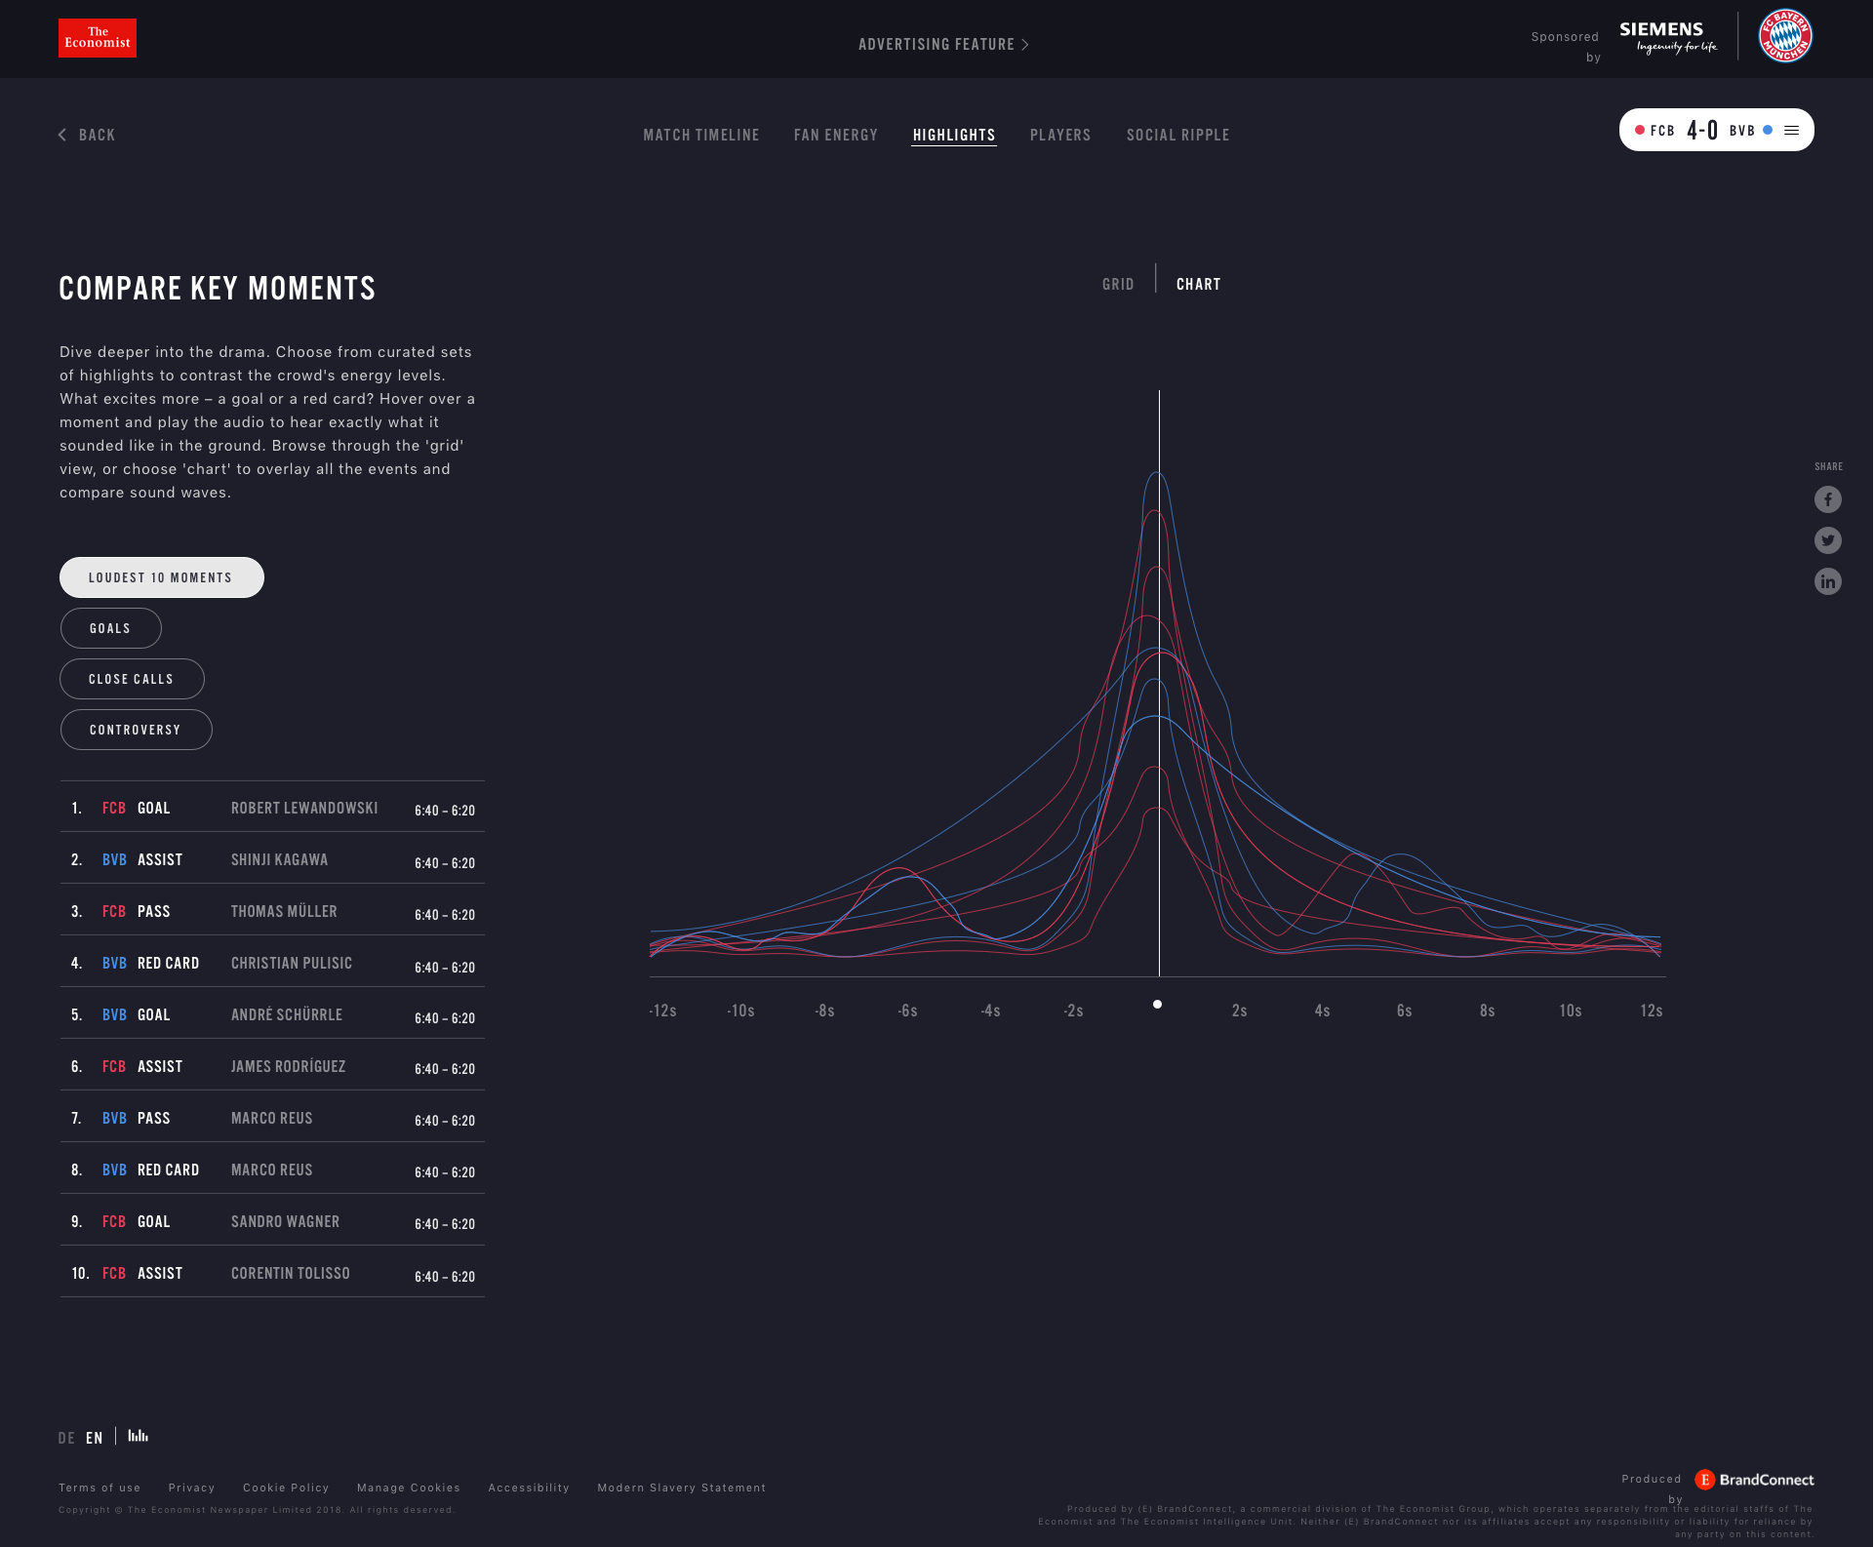Click The Economist logo

coord(98,38)
